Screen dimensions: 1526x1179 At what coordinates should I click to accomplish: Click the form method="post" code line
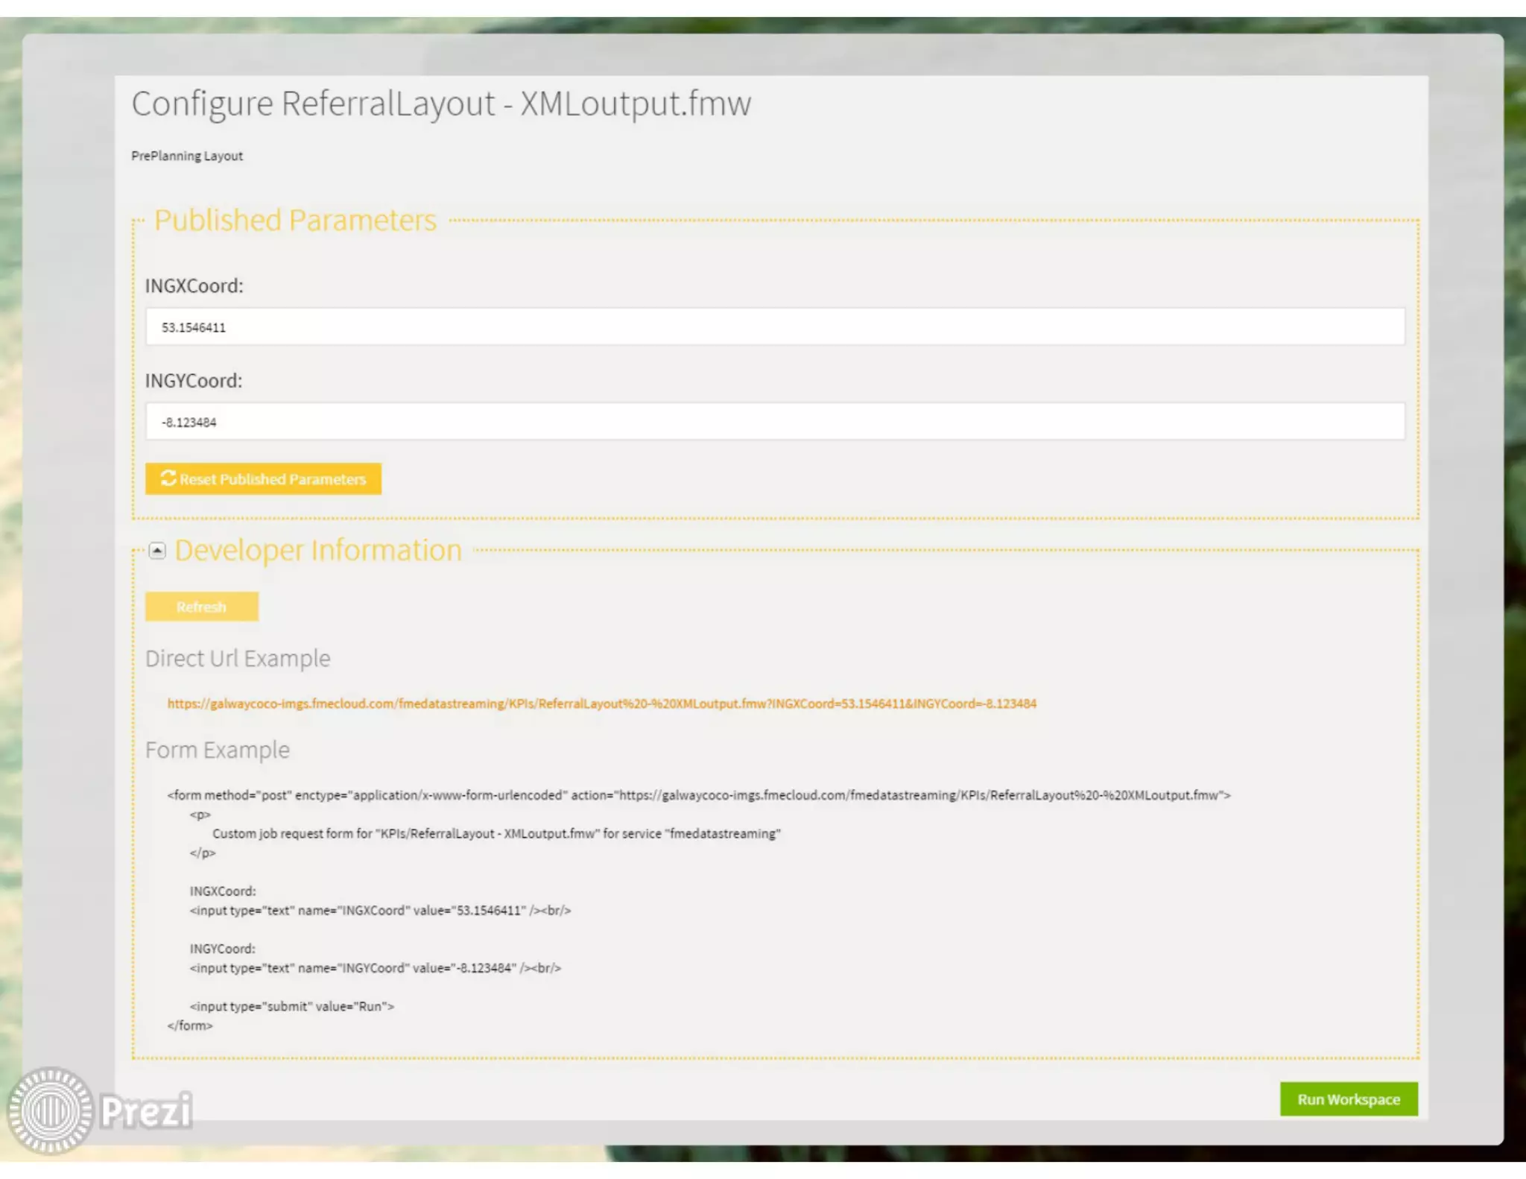698,795
